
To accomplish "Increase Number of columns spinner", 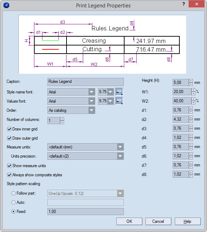I will click(x=62, y=119).
